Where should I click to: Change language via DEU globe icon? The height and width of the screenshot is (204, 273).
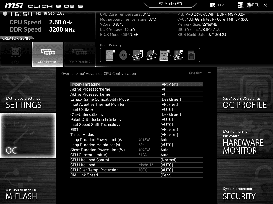(x=253, y=5)
